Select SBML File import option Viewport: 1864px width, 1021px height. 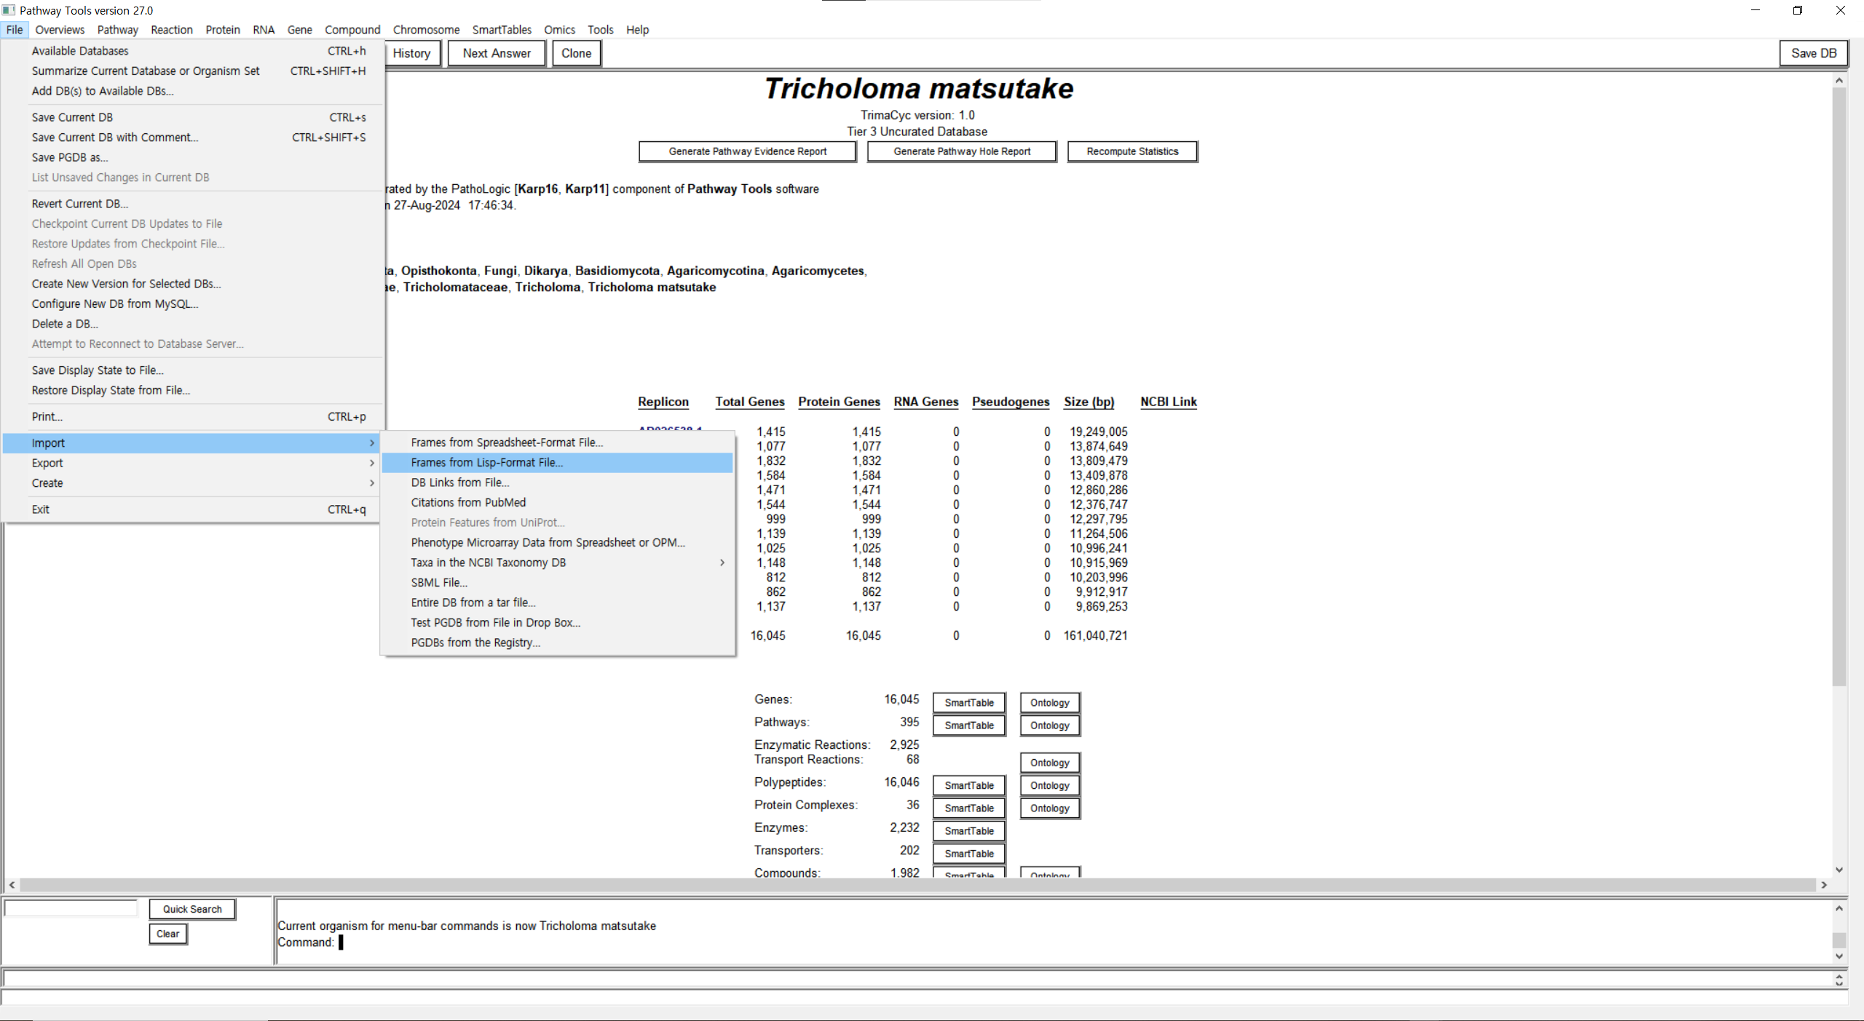[x=557, y=583]
